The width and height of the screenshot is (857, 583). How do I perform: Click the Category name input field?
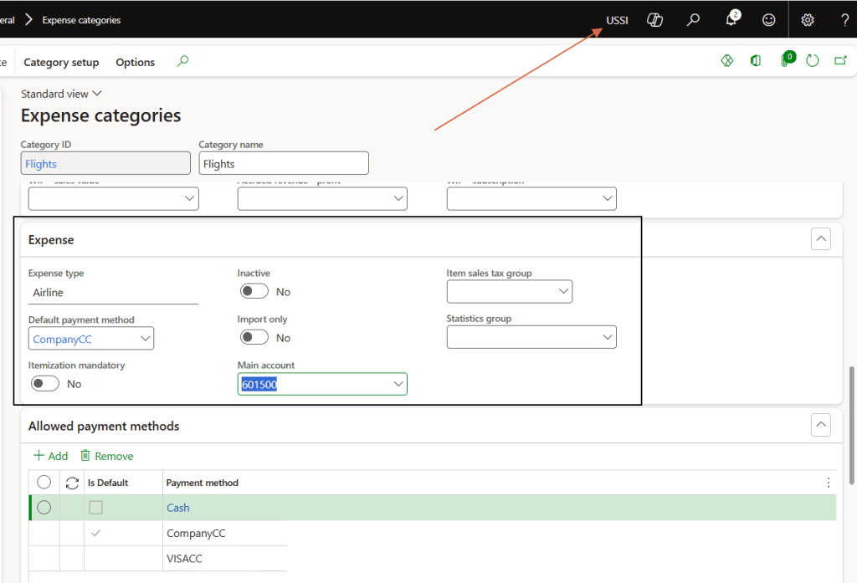pyautogui.click(x=283, y=163)
